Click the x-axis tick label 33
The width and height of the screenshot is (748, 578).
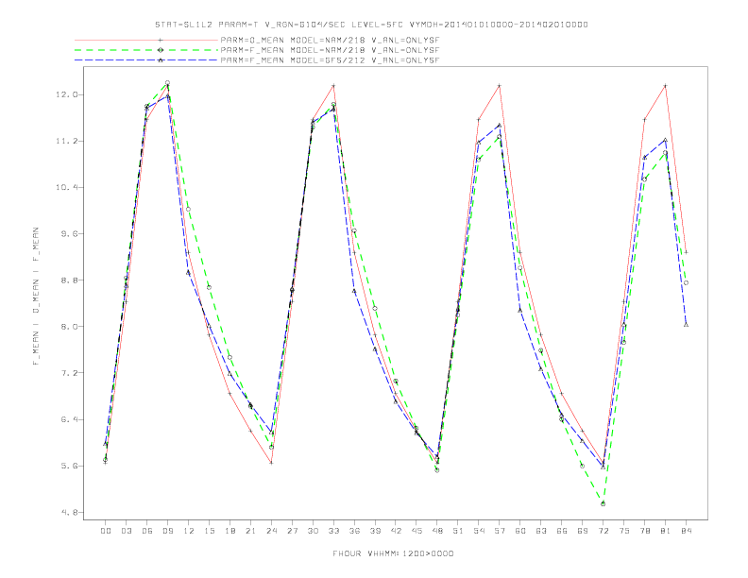tap(334, 531)
